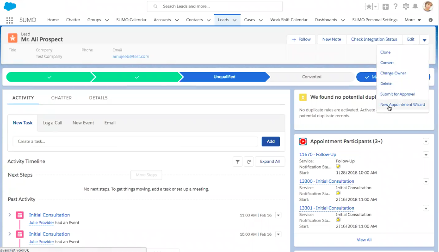The image size is (439, 252).
Task: Click the user profile avatar
Action: 427,6
